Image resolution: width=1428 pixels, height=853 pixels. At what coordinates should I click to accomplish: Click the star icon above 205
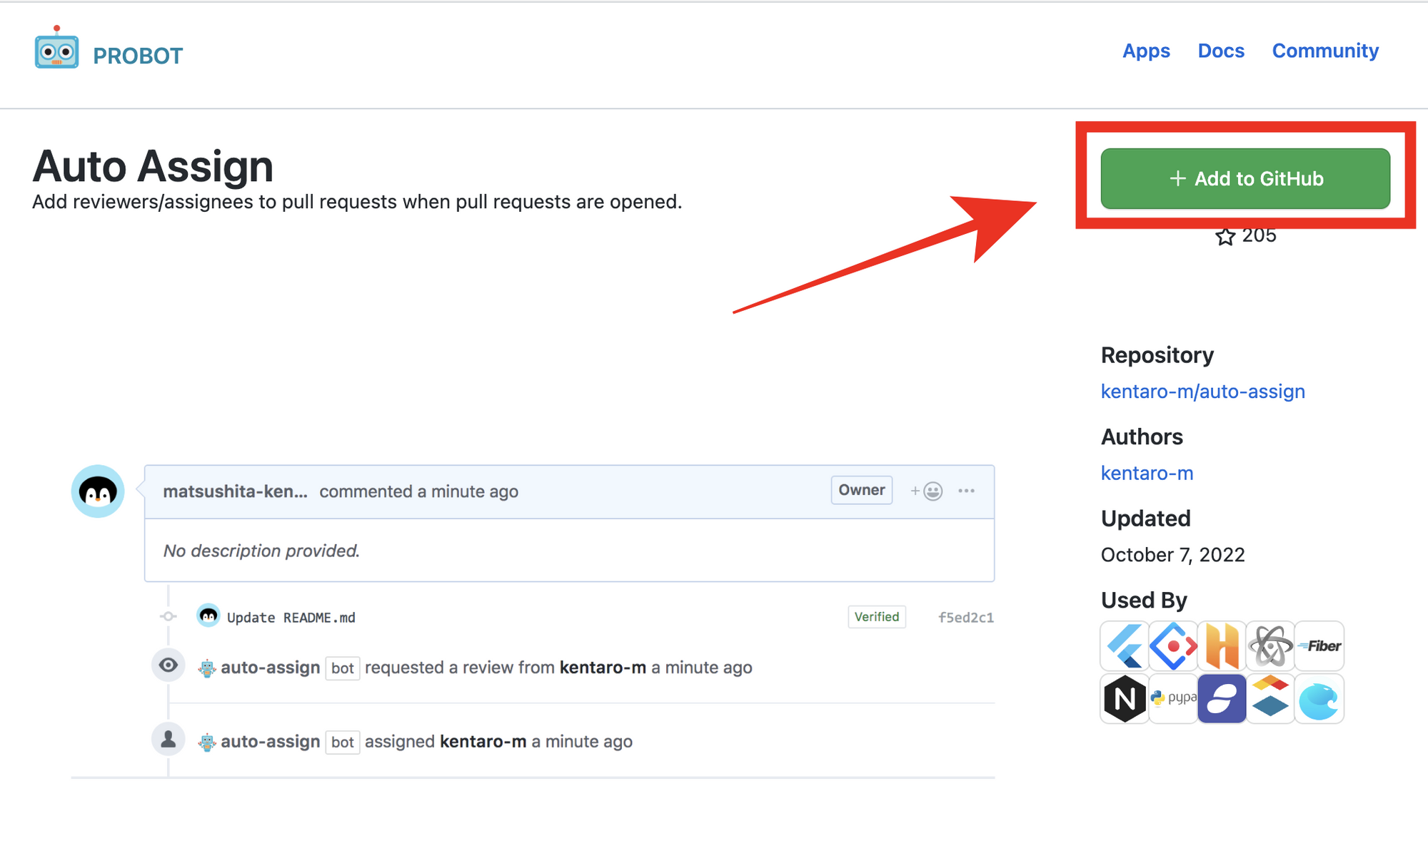(x=1225, y=237)
